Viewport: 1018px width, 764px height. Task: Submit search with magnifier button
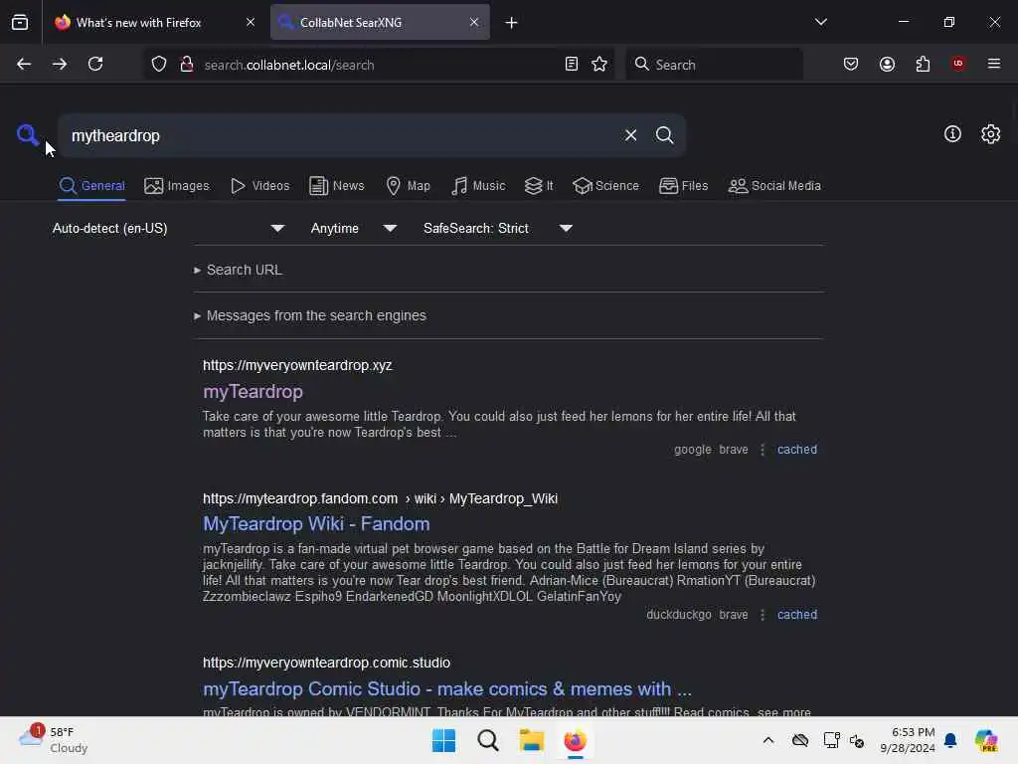664,135
